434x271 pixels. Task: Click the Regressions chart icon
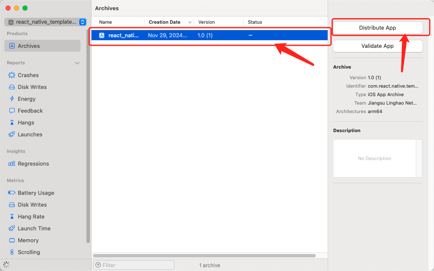(12, 163)
